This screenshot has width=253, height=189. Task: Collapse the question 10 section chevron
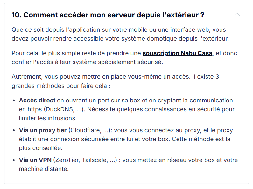237,15
